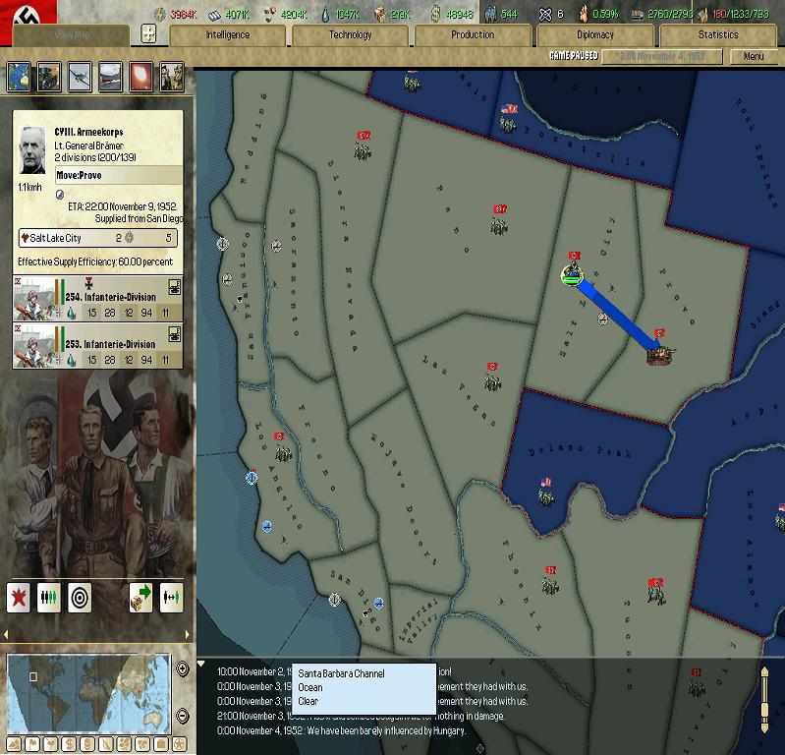
Task: Click the red X disband unit icon
Action: click(x=19, y=597)
